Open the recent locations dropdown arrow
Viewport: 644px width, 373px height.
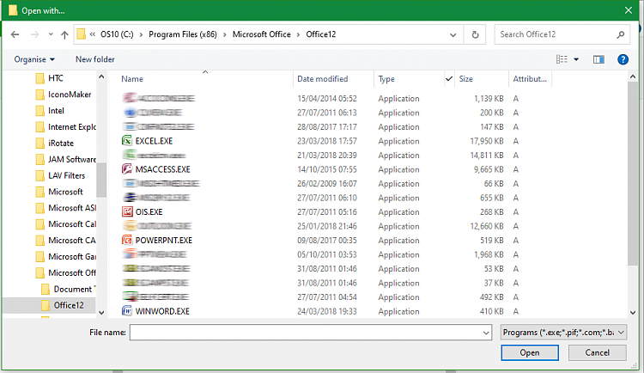pyautogui.click(x=51, y=34)
